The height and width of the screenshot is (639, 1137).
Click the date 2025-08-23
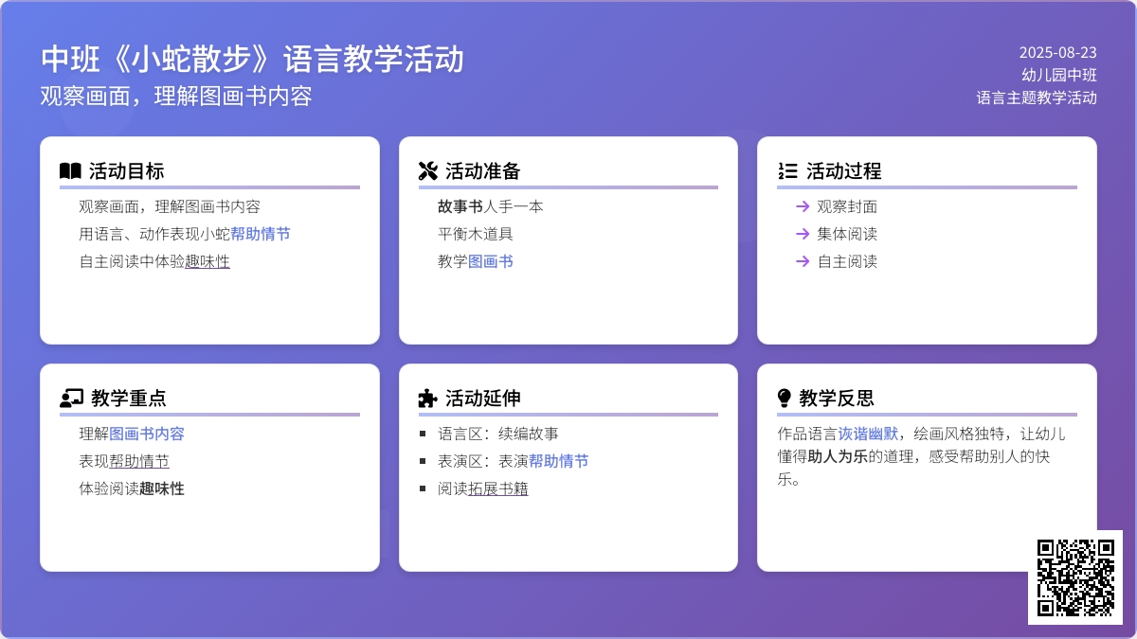pos(1058,52)
